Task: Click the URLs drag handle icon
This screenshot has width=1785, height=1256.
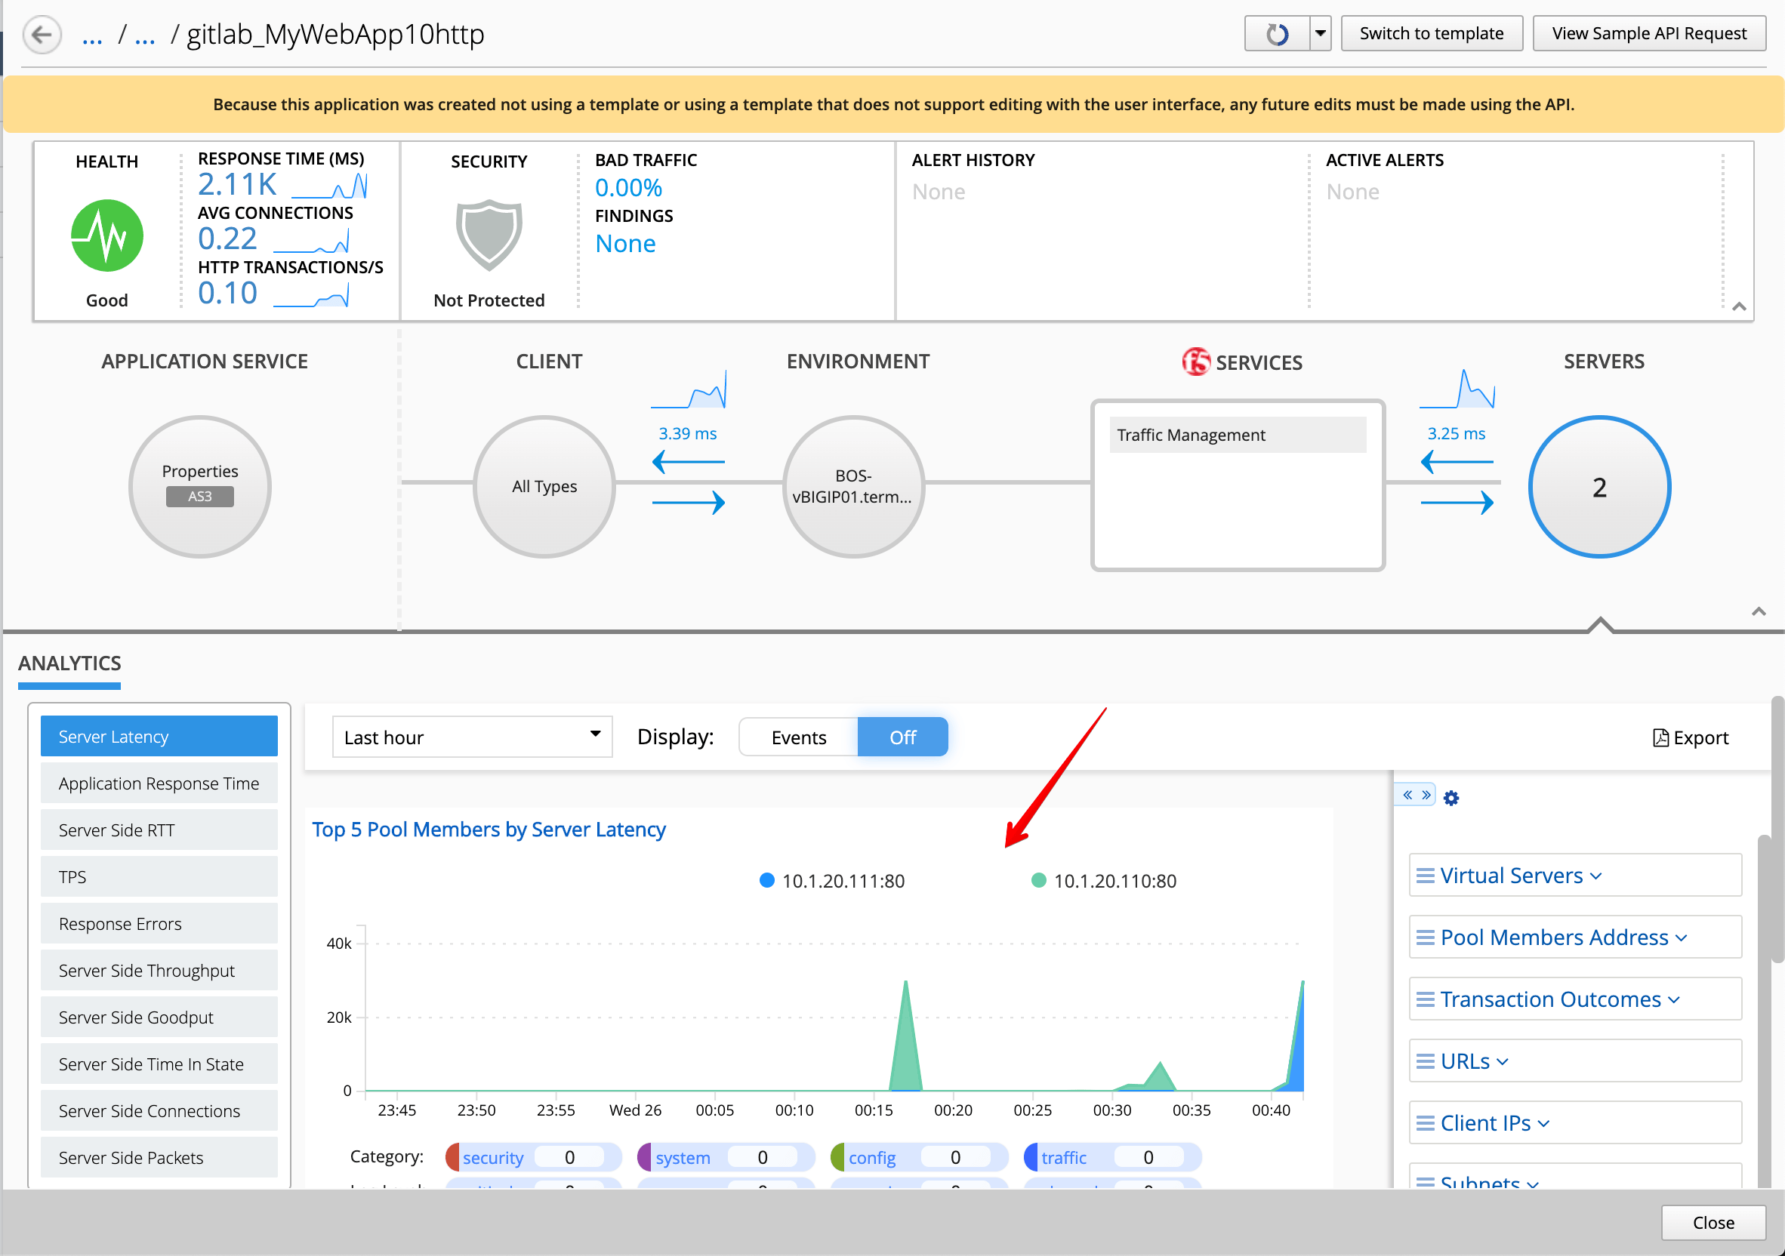Action: (x=1425, y=1062)
